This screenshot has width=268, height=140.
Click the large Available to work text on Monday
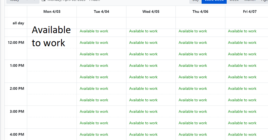51,36
